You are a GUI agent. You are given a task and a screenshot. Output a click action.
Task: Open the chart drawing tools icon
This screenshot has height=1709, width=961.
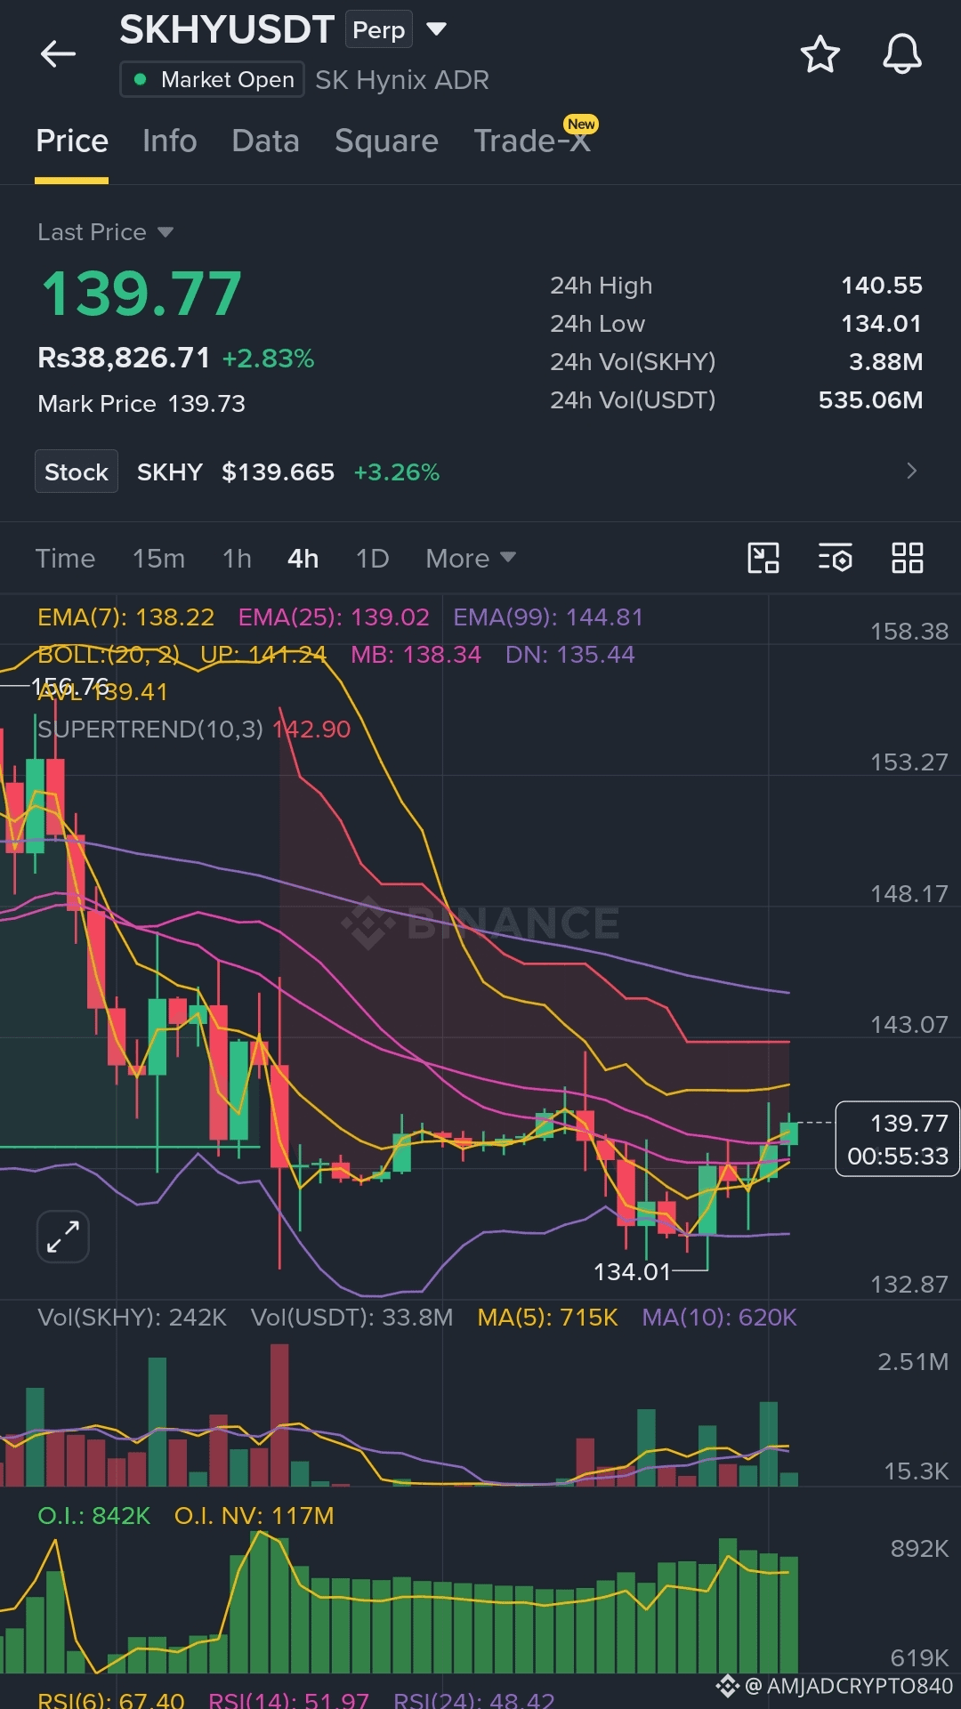(763, 558)
